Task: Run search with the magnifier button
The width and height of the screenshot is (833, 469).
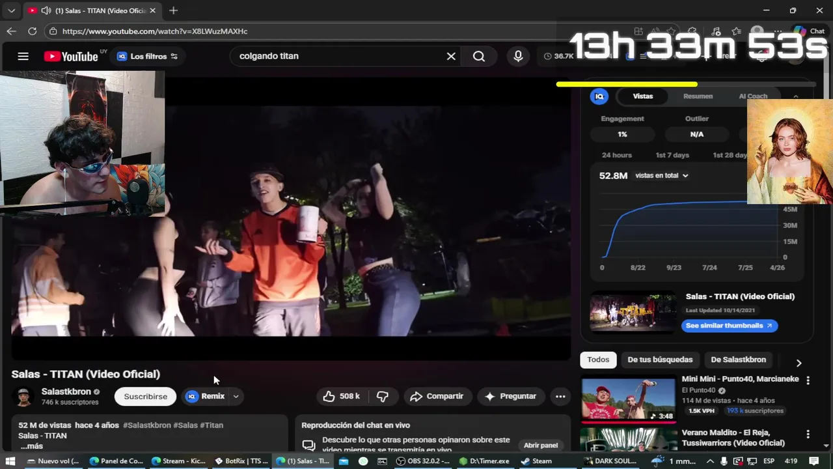Action: [x=479, y=56]
